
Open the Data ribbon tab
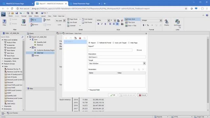coord(30,16)
